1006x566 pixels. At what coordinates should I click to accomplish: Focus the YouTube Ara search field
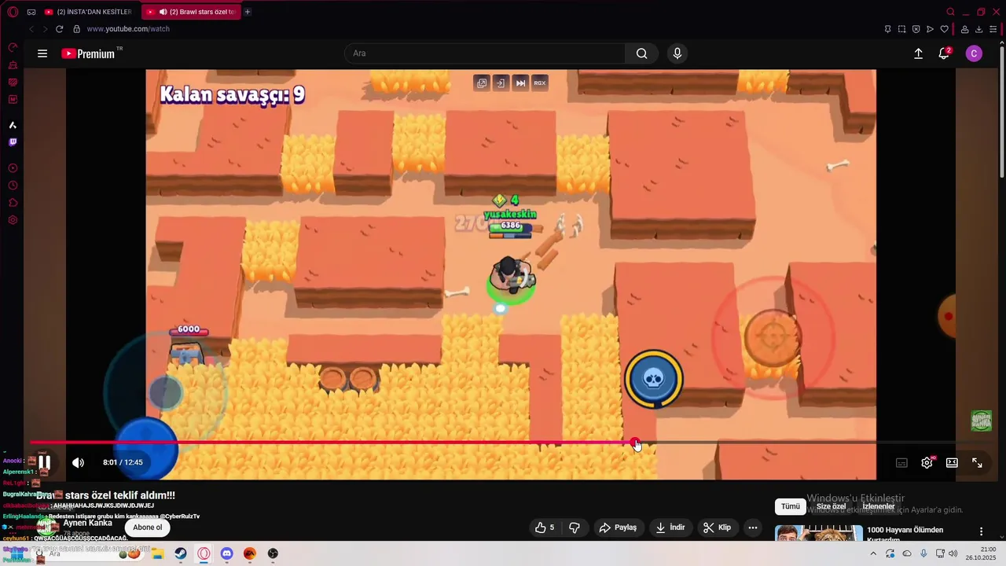(485, 53)
